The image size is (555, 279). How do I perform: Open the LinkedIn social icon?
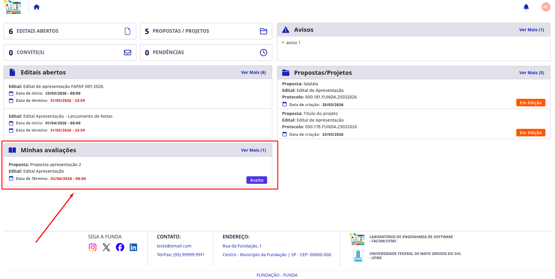[x=134, y=247]
